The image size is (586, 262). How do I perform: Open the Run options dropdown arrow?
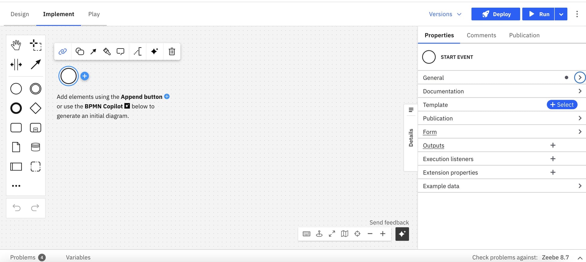(x=561, y=14)
